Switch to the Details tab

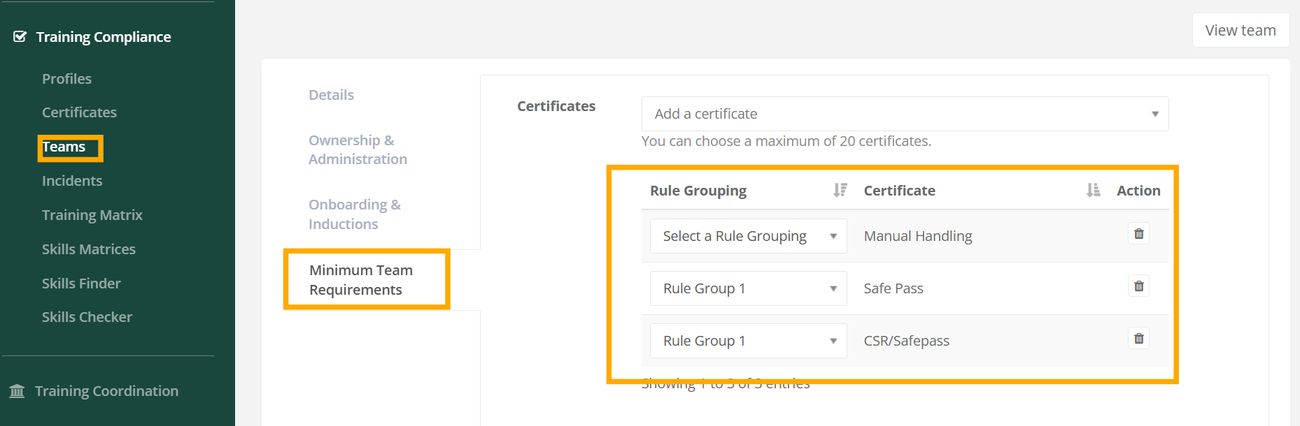331,95
